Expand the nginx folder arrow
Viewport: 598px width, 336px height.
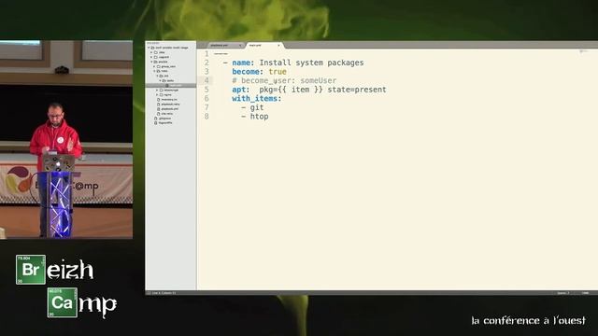tap(157, 94)
